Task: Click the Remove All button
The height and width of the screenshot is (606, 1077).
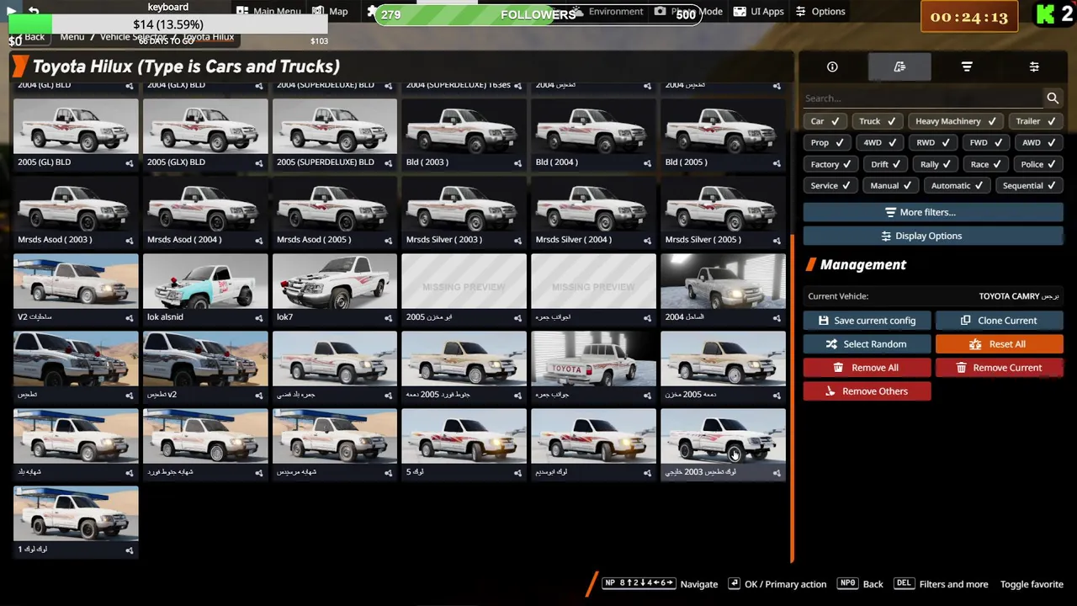Action: [x=867, y=368]
